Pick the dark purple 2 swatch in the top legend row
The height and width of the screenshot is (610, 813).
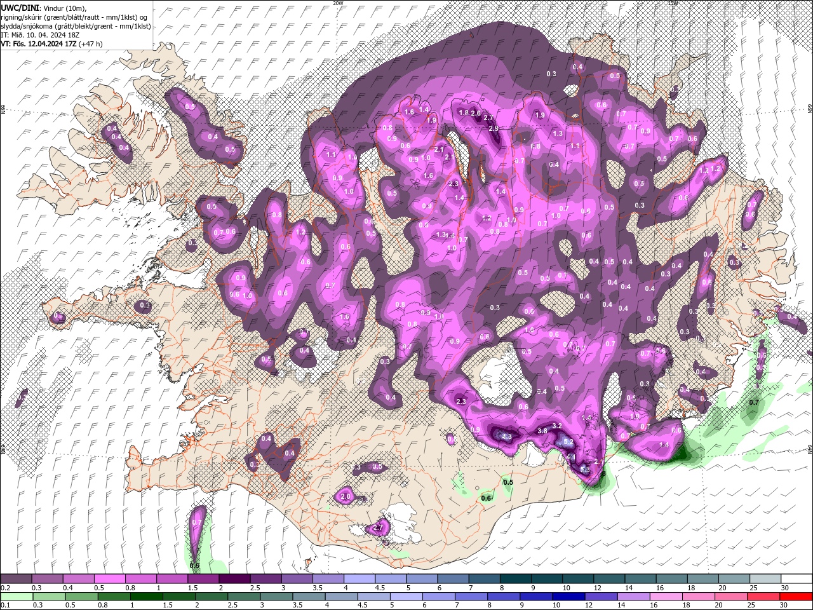234,578
